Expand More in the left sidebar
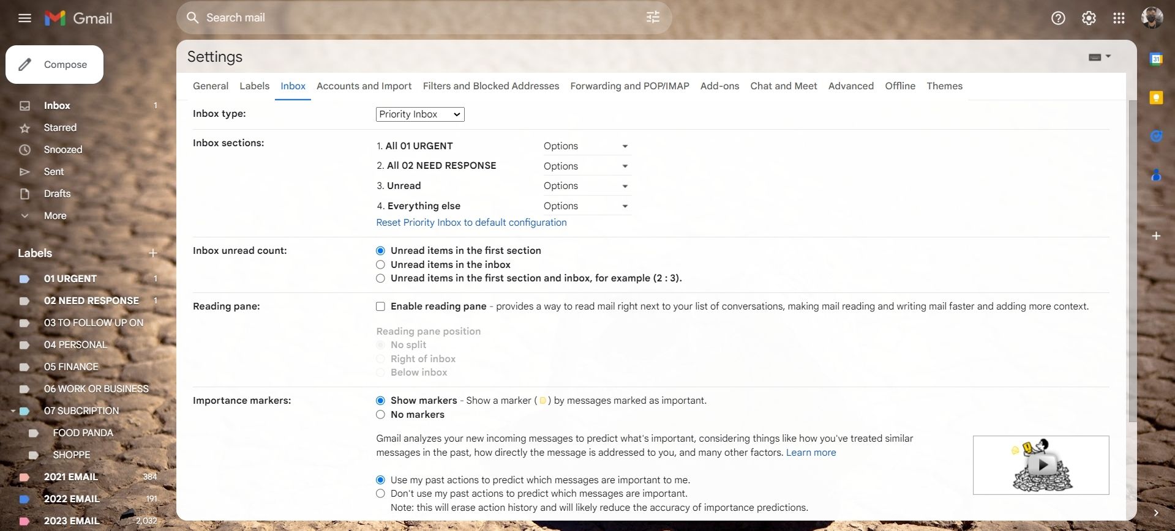The width and height of the screenshot is (1175, 531). pos(55,216)
